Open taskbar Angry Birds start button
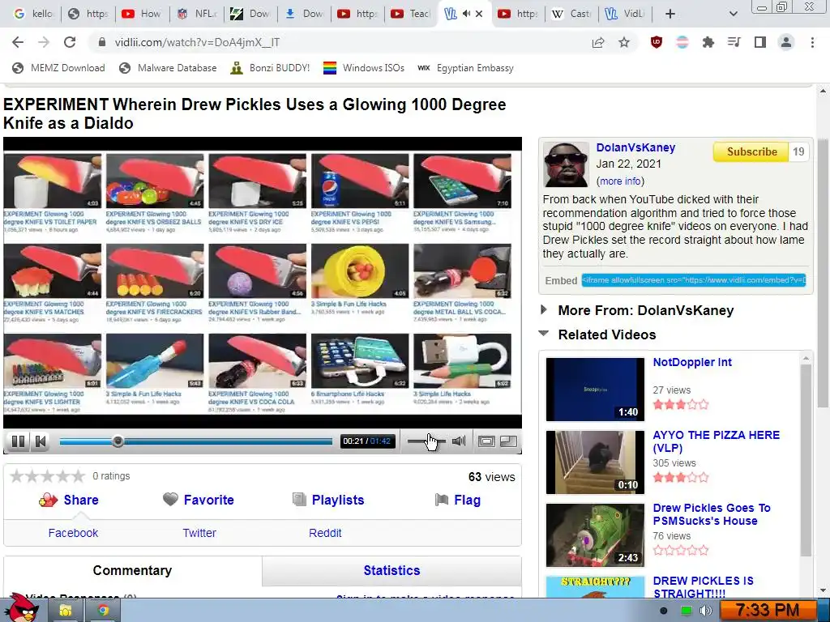 pos(22,608)
